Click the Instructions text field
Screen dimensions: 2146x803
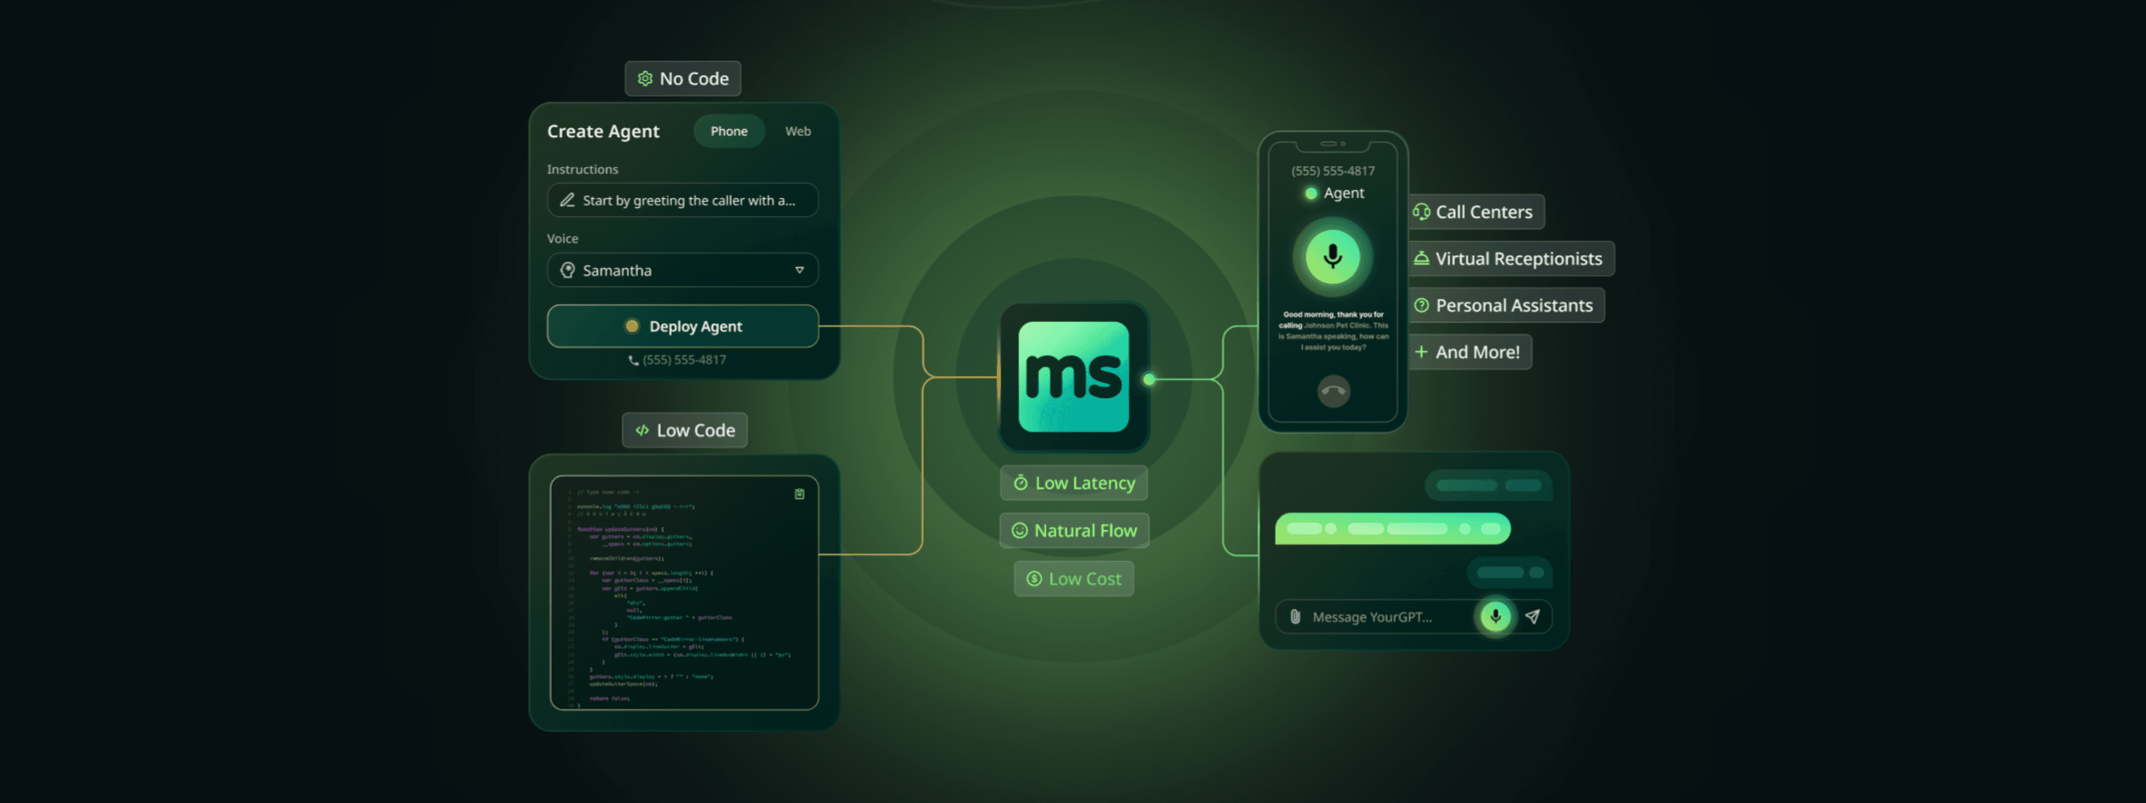pos(682,200)
